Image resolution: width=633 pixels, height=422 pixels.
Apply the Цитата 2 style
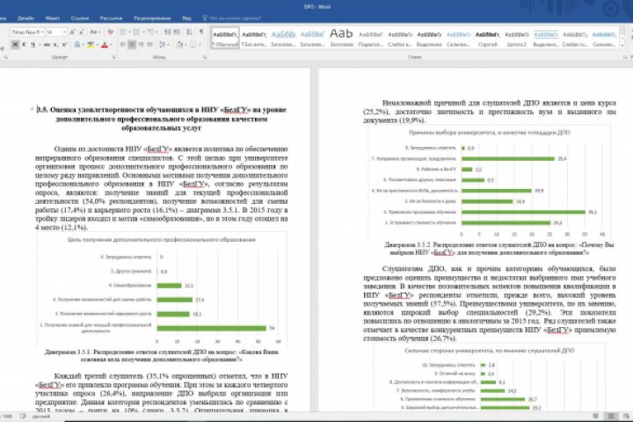517,38
